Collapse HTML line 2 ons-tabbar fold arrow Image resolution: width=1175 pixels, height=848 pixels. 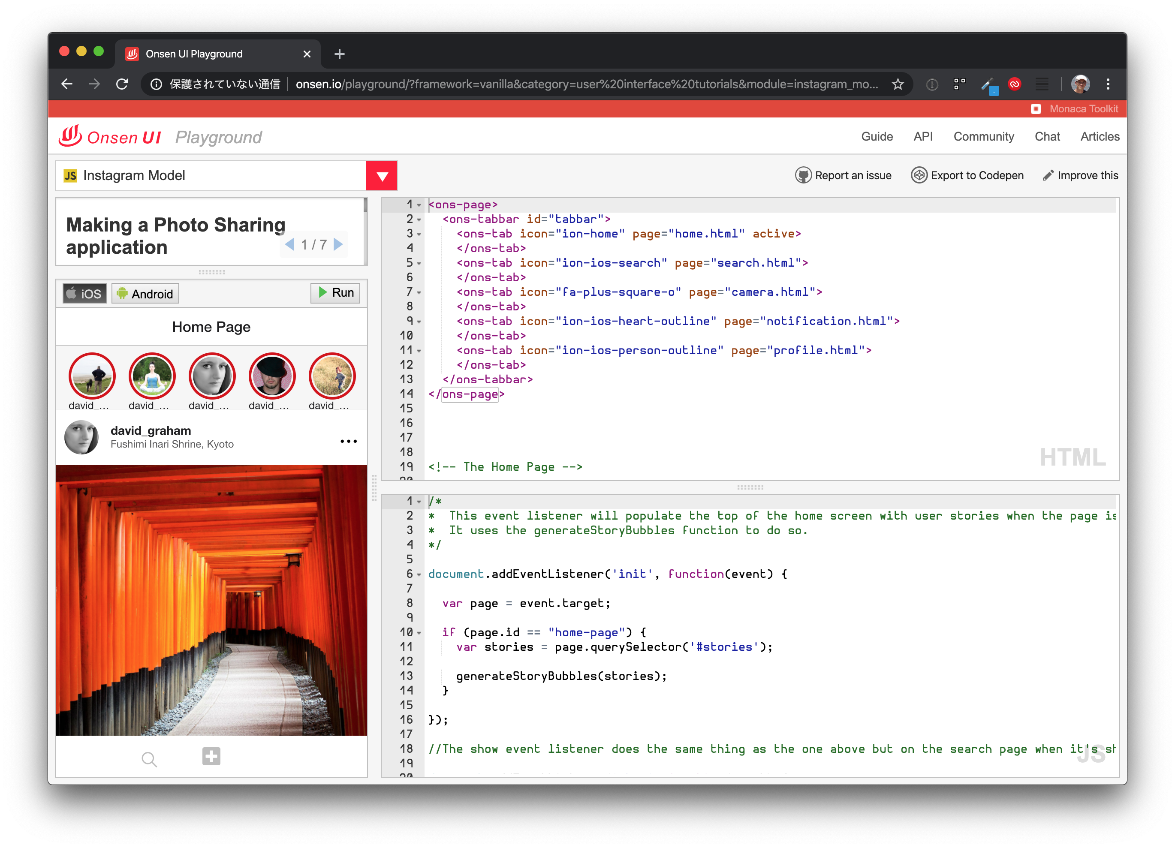pyautogui.click(x=419, y=220)
